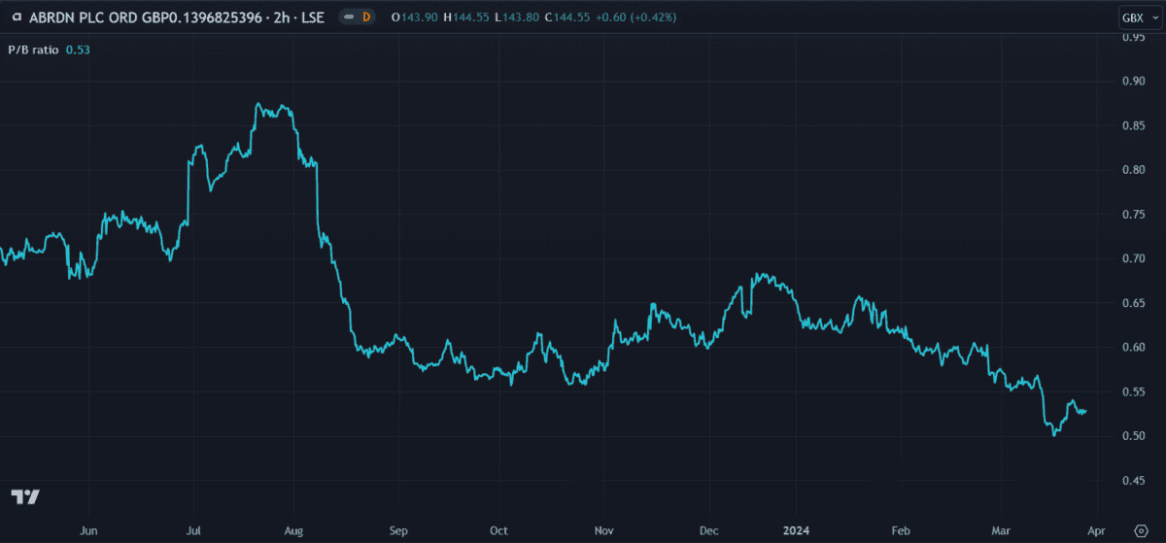Screen dimensions: 1166x543
Task: Click the Aug label on time axis
Action: [x=294, y=530]
